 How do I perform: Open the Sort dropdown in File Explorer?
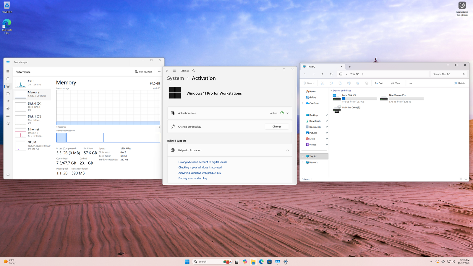(x=380, y=83)
